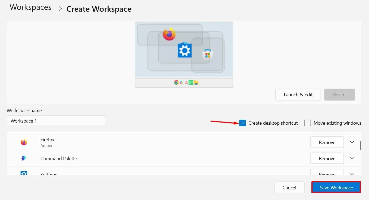Select the File Explorer icon on the preview taskbar
The image size is (369, 200).
pos(196,82)
